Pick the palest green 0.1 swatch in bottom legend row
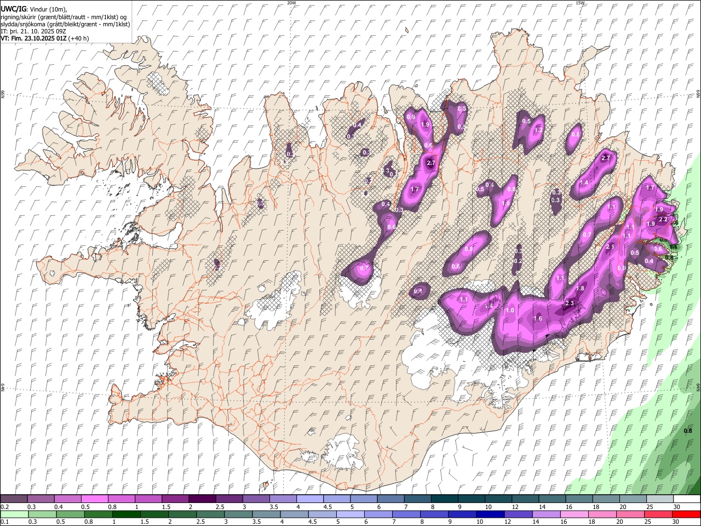 coord(14,514)
